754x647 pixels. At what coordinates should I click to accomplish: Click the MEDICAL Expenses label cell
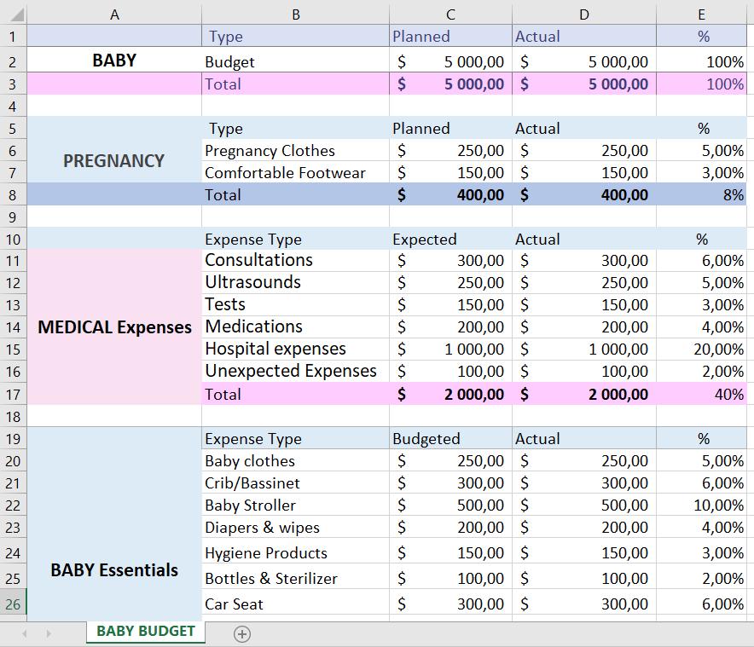pyautogui.click(x=114, y=326)
